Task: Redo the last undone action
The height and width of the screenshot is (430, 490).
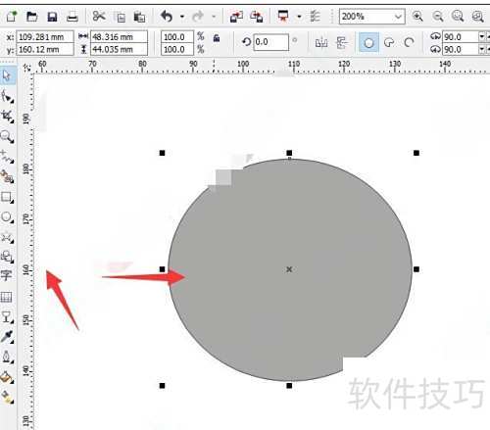Action: pyautogui.click(x=198, y=16)
